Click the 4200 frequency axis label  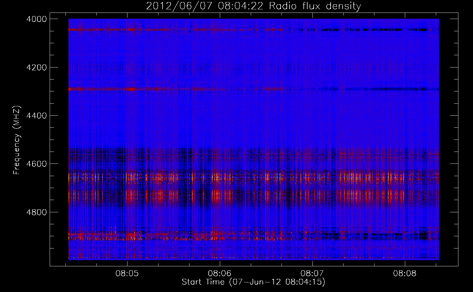37,67
